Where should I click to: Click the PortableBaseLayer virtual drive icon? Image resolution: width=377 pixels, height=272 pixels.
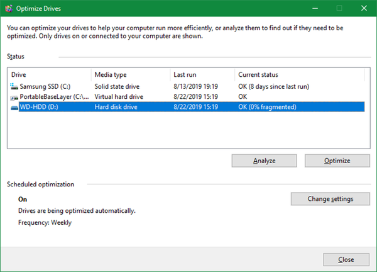coord(14,98)
